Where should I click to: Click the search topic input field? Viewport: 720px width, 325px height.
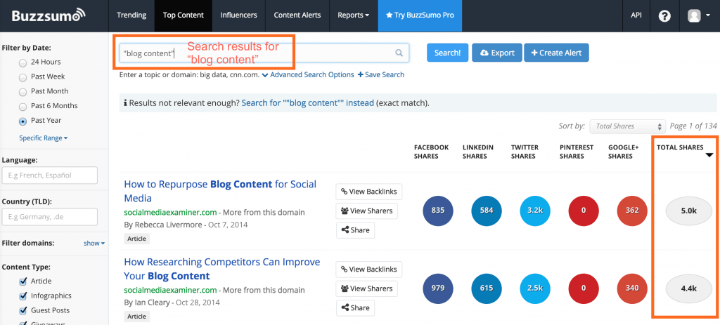[x=264, y=53]
